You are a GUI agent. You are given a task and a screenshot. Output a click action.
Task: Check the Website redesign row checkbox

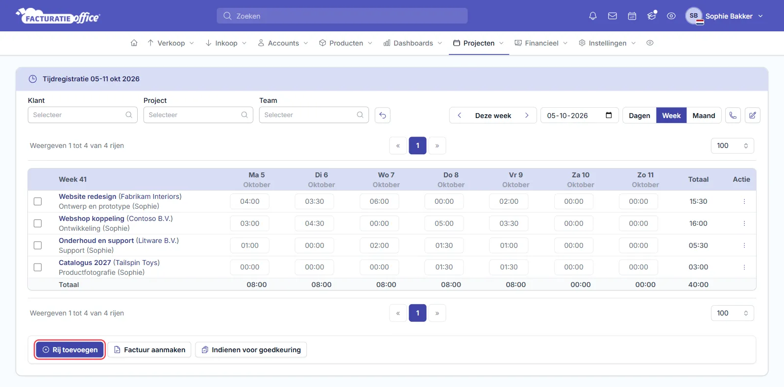38,201
